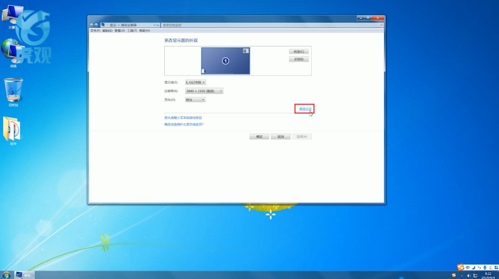This screenshot has width=499, height=279.
Task: Click the arrow between 显示 and 屏幕分辨率 in the address bar
Action: coord(119,25)
